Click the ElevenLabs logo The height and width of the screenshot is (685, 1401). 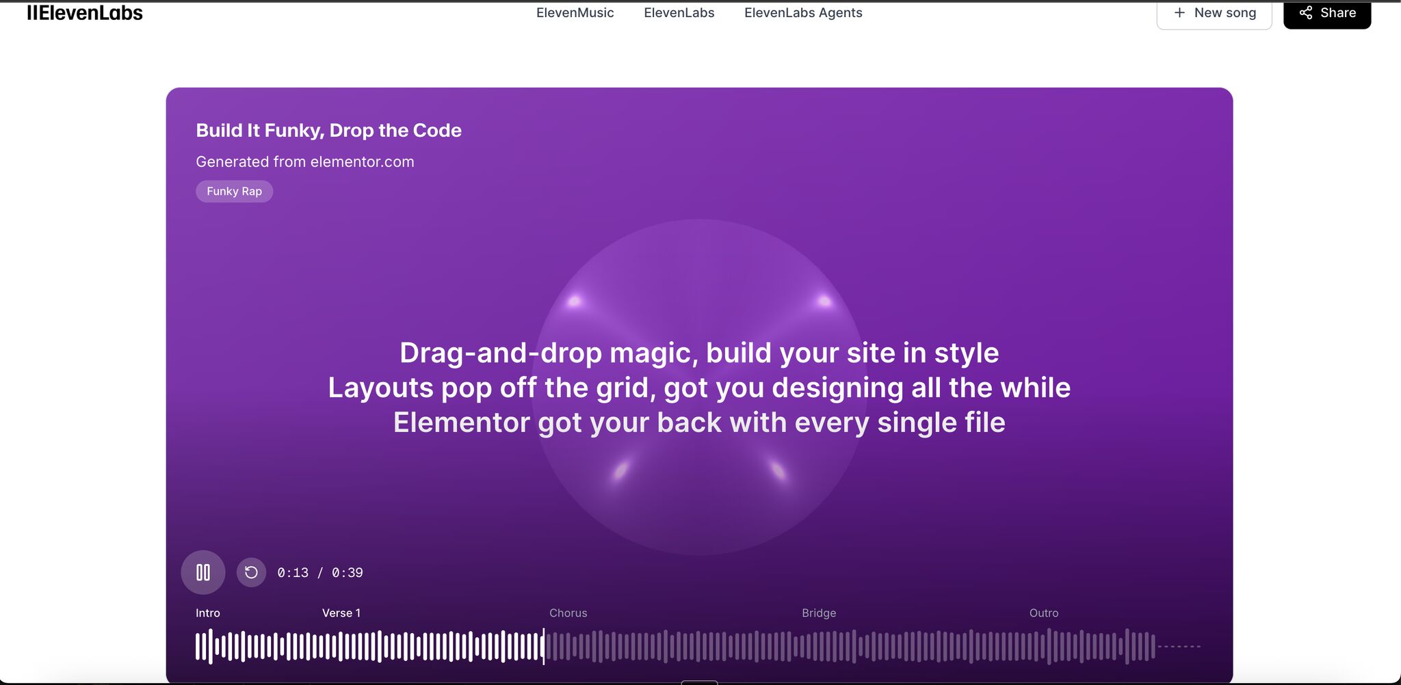85,13
